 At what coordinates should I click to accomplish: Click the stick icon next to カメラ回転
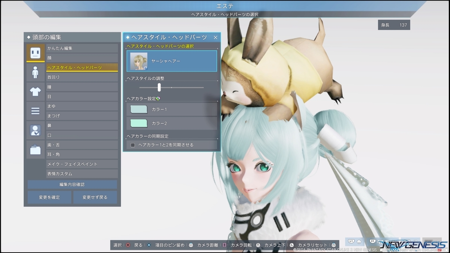click(x=258, y=245)
